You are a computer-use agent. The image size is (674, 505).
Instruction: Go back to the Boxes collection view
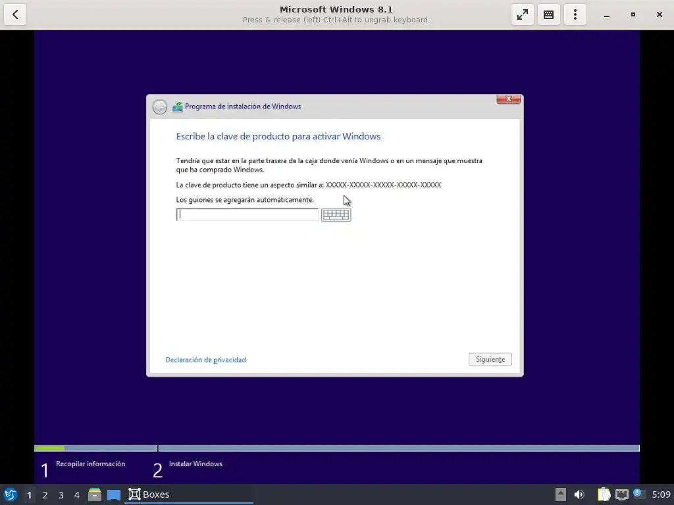coord(15,14)
